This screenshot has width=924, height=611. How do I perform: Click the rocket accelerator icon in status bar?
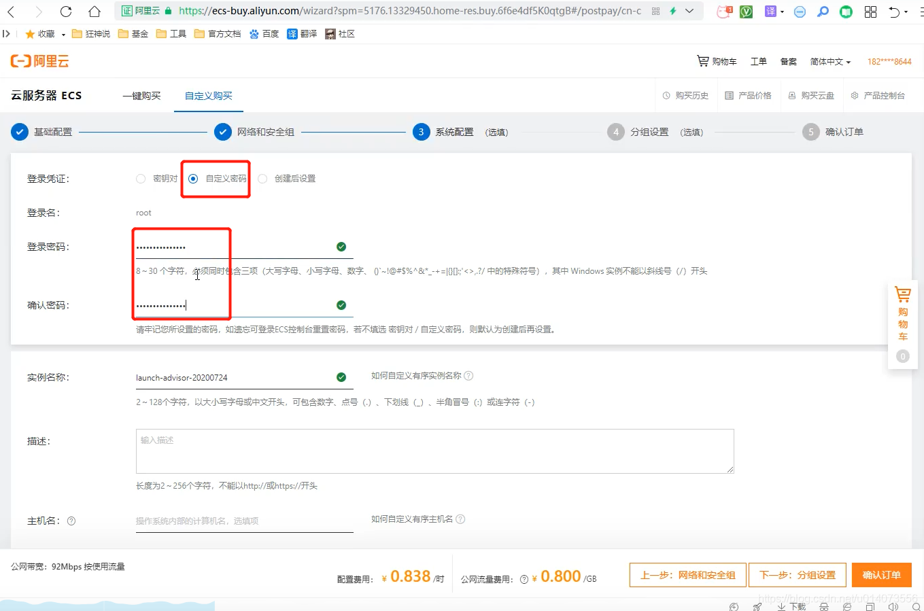point(757,606)
